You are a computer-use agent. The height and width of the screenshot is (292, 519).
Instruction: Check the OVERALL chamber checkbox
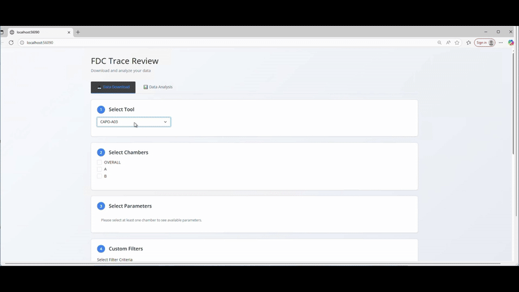coord(99,162)
